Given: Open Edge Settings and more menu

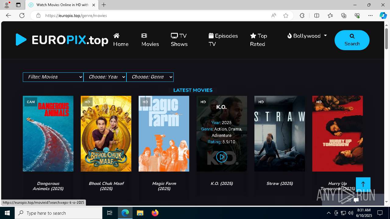Looking at the screenshot, I should [x=370, y=16].
